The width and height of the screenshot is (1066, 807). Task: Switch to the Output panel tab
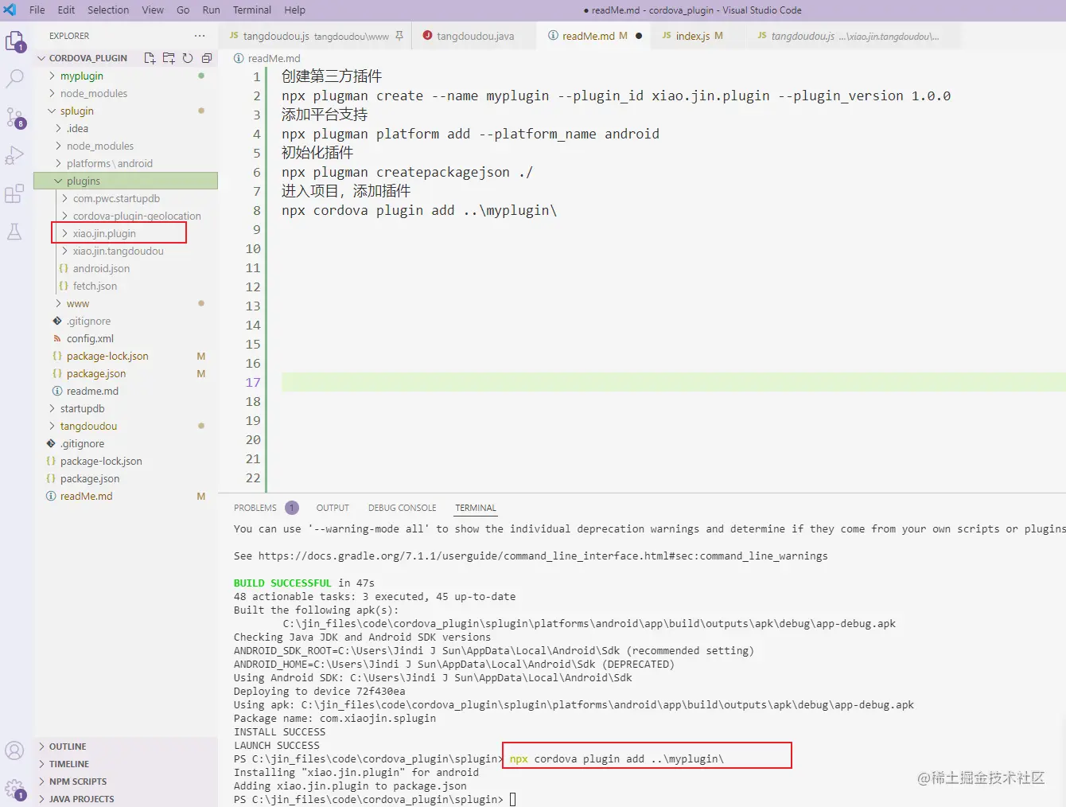[333, 508]
